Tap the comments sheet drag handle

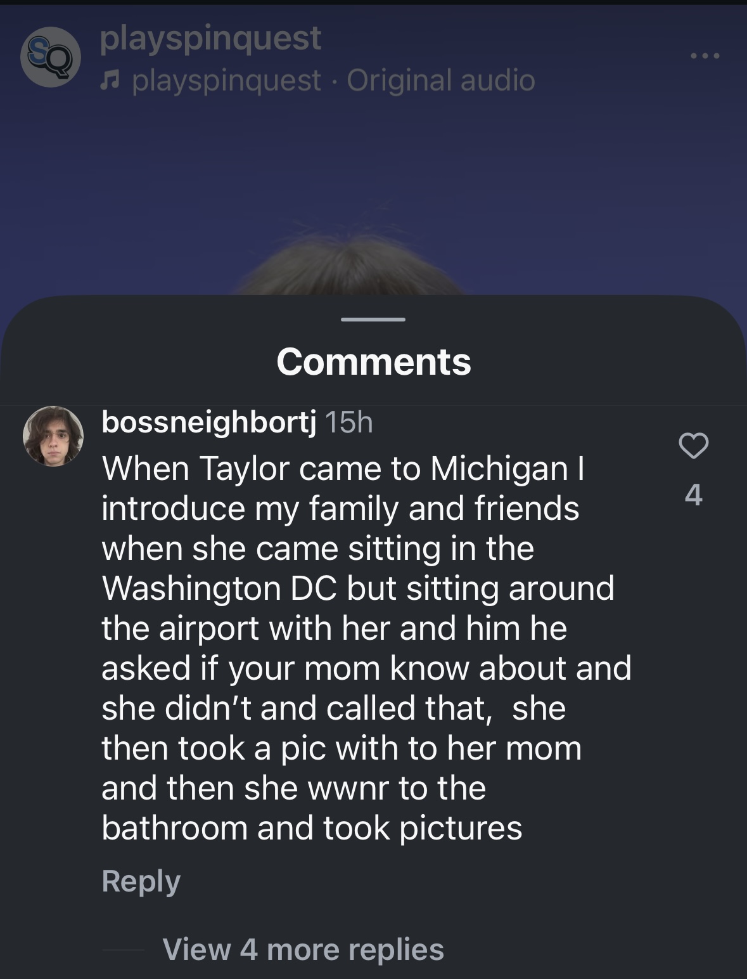[373, 319]
